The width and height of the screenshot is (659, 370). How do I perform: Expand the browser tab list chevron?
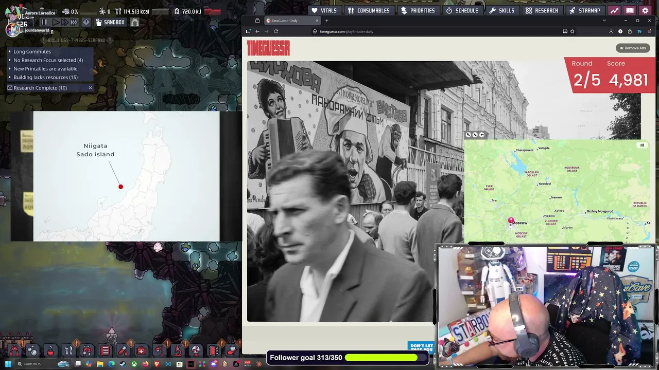604,21
